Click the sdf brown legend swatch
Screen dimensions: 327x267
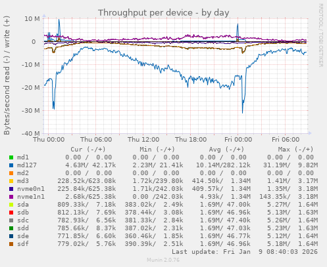point(11,244)
